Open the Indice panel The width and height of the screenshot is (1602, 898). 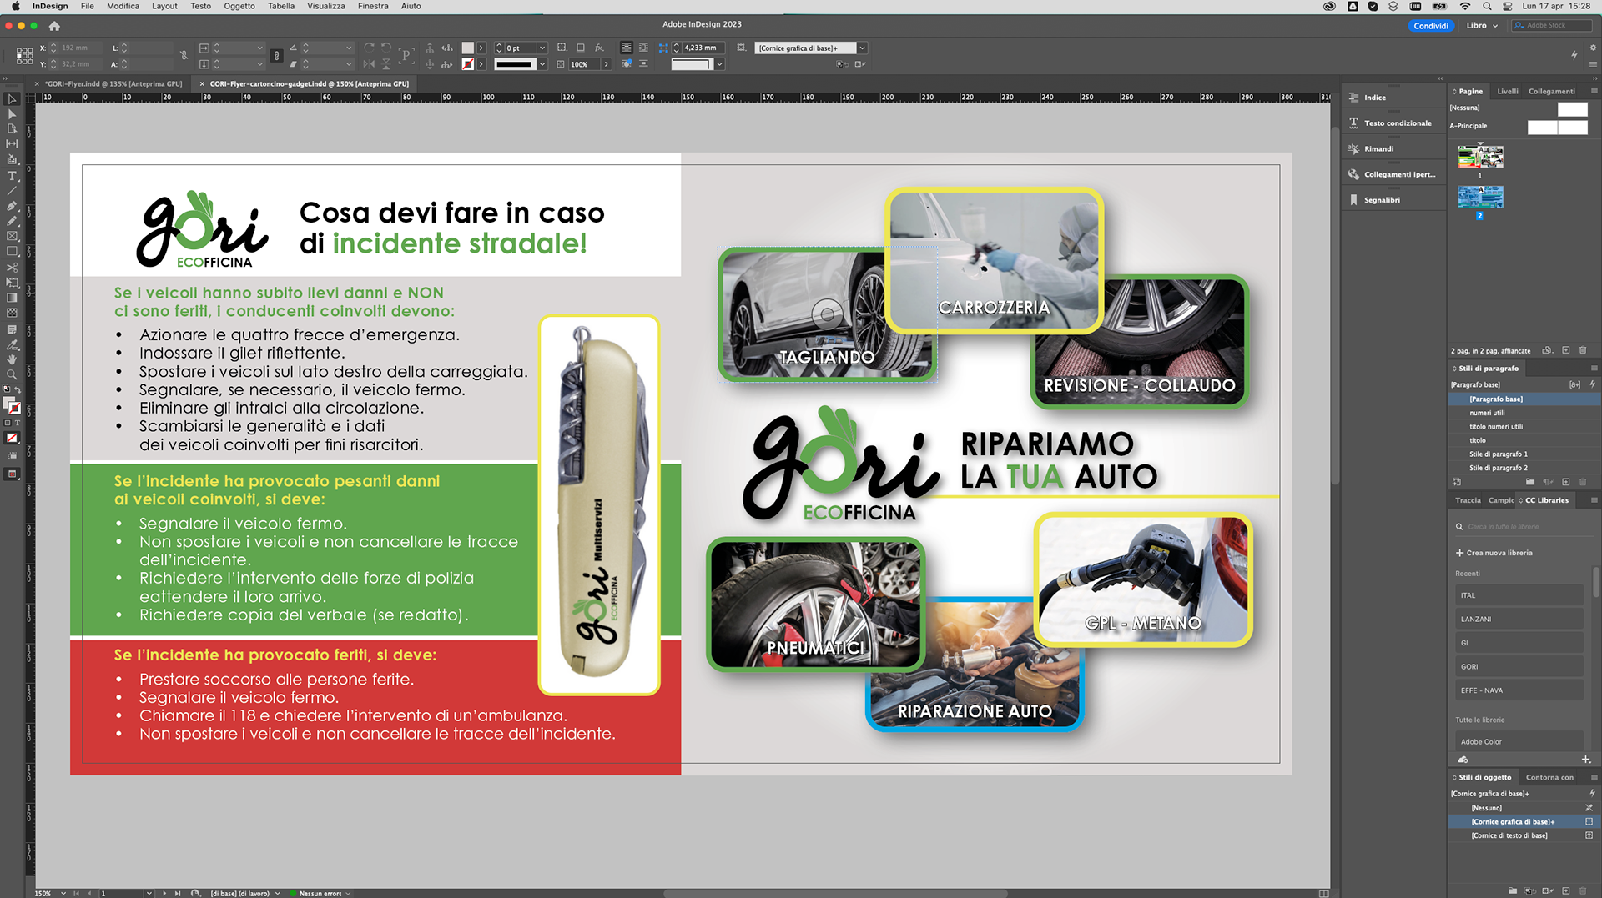coord(1393,98)
